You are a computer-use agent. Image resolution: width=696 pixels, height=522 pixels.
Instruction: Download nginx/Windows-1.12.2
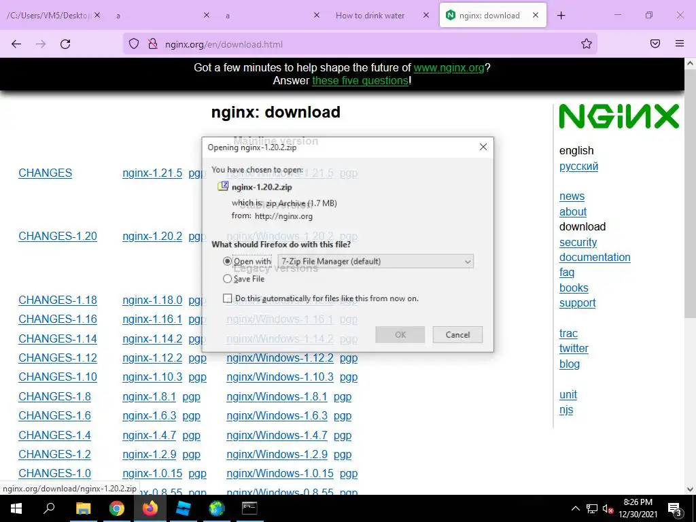[280, 358]
